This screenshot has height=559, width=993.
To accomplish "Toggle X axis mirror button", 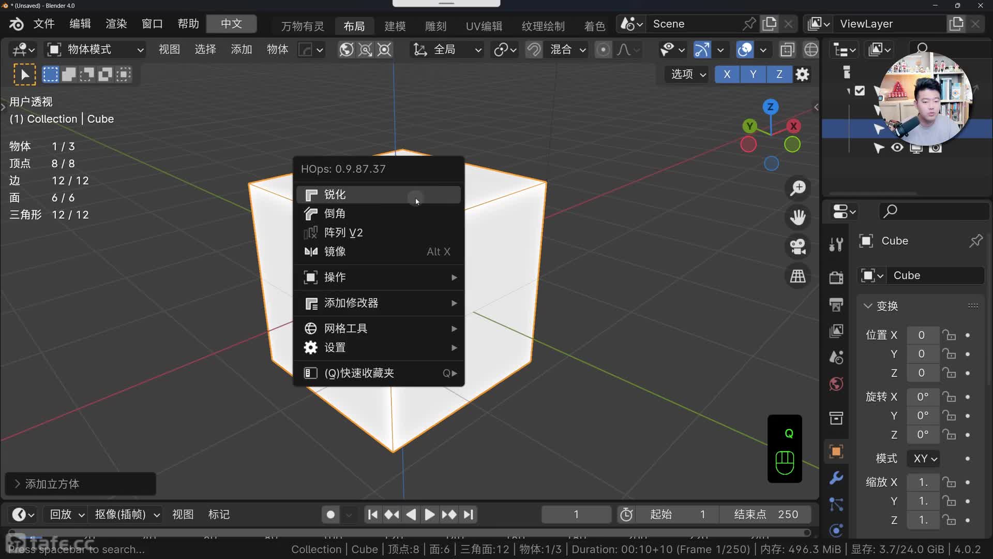I will click(727, 75).
